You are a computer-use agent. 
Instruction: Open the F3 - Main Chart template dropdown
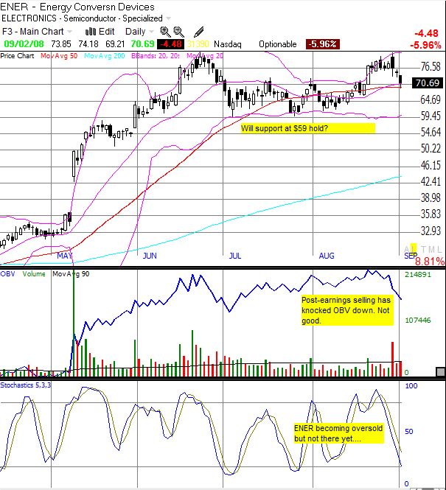tap(37, 32)
